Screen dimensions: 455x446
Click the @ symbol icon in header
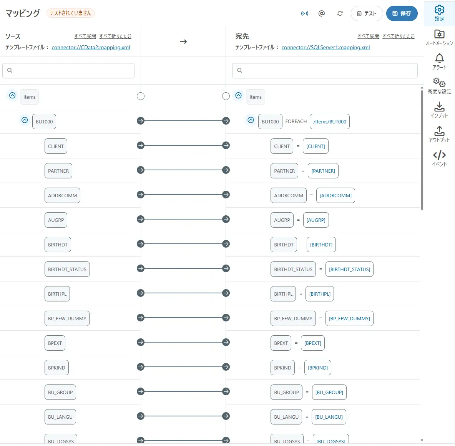pyautogui.click(x=322, y=13)
